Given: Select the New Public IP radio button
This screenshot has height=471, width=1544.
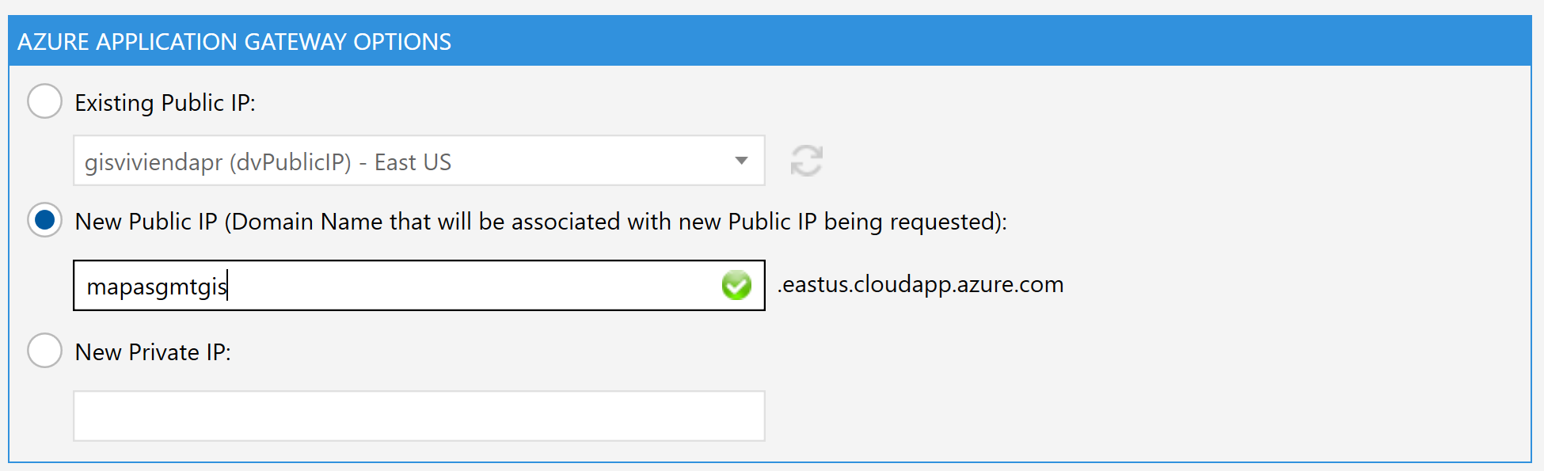Looking at the screenshot, I should pos(44,220).
